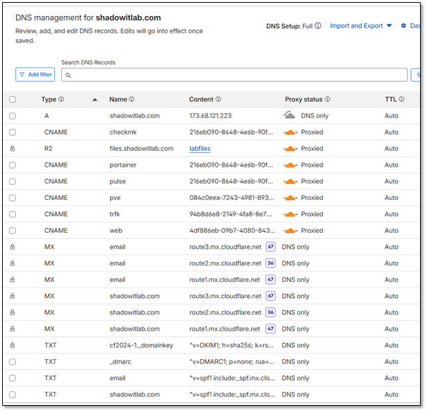The image size is (427, 412).
Task: Click the orange Proxied cloud on the pulse row
Action: [290, 181]
